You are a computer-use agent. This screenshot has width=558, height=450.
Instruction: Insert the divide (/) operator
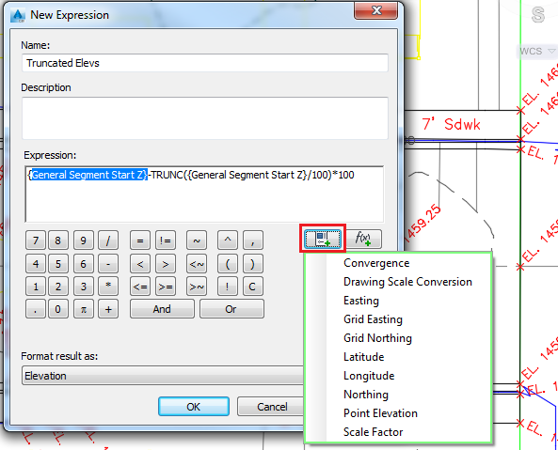pos(108,241)
